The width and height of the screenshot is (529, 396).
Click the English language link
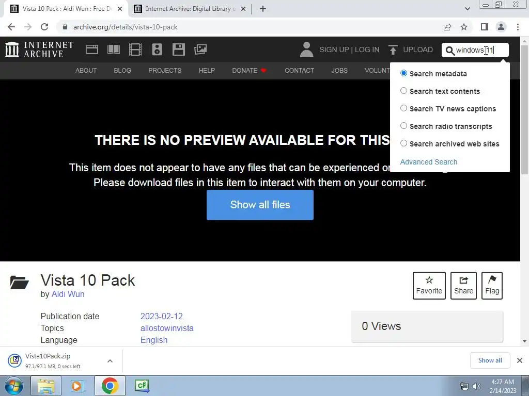click(x=154, y=340)
